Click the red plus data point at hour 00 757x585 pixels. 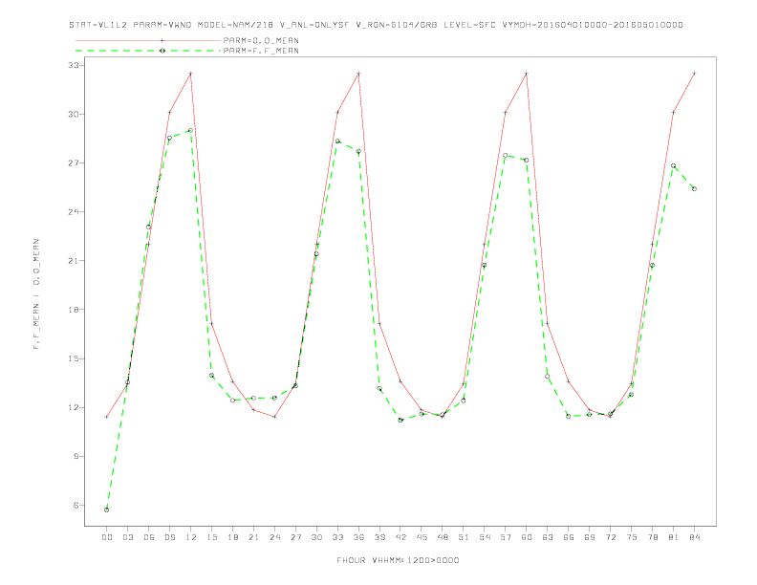107,417
